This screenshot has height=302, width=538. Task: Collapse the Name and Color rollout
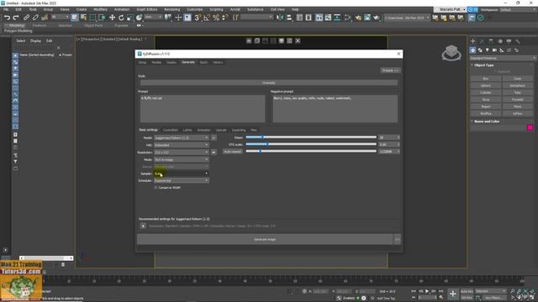[x=487, y=121]
